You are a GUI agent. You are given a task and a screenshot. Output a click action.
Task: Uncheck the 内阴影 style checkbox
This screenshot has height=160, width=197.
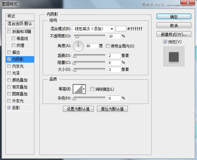(x=9, y=59)
